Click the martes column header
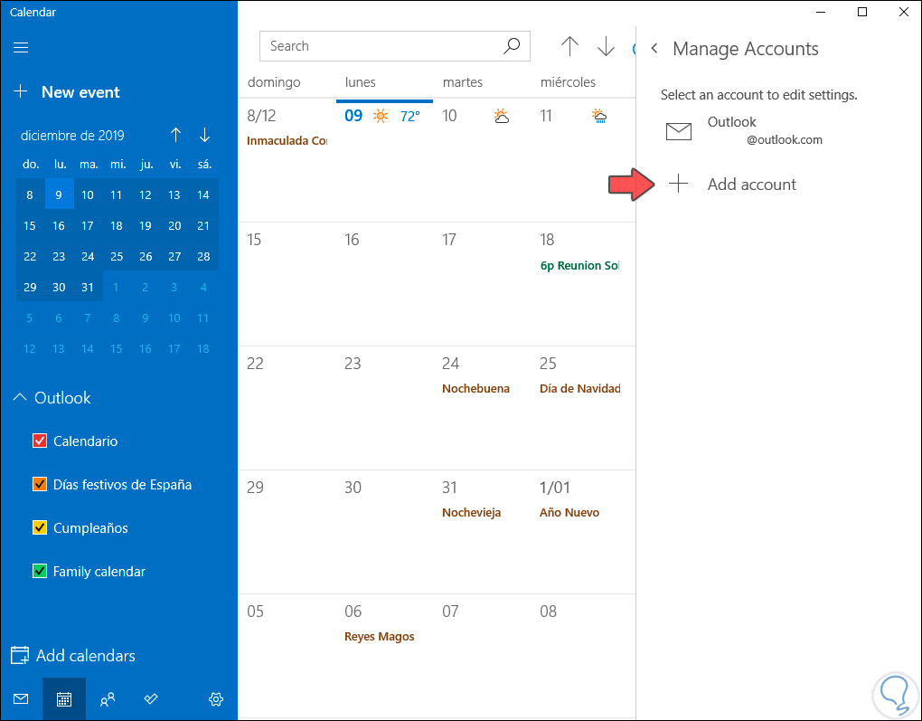922x721 pixels. (462, 82)
